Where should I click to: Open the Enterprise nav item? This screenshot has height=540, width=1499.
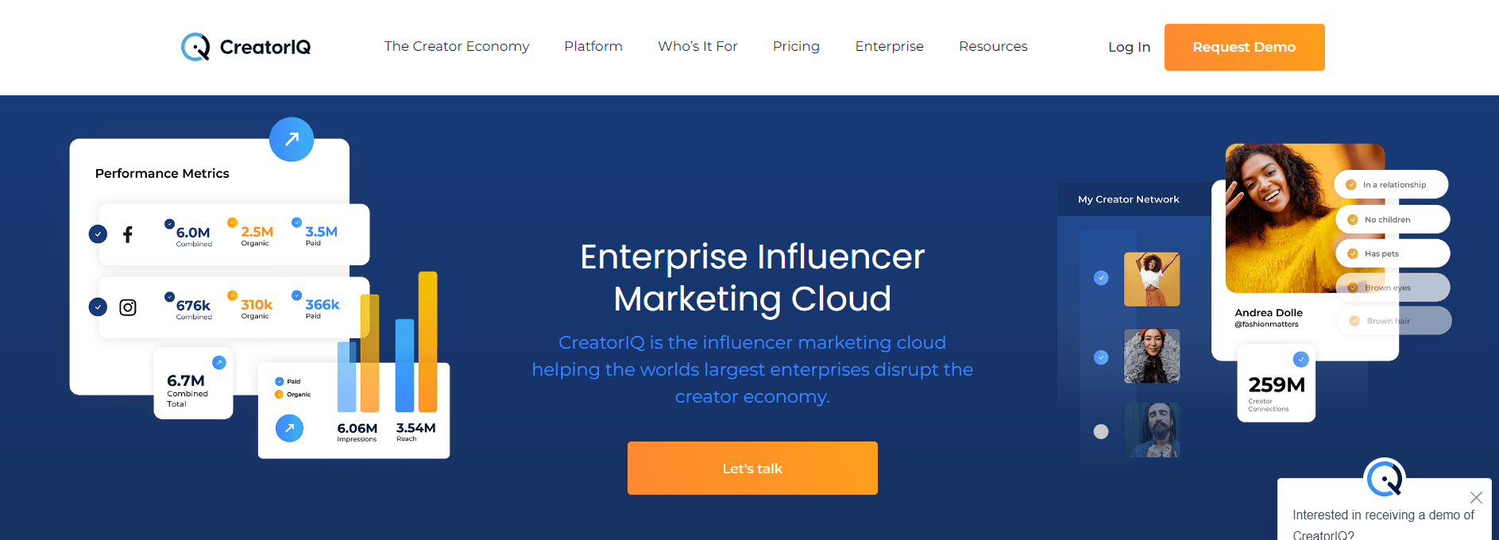click(889, 46)
